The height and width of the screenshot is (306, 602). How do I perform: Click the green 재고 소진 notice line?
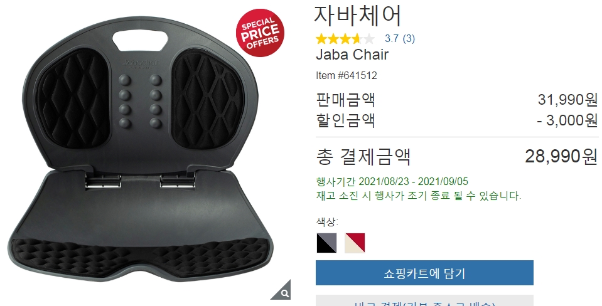coord(419,196)
